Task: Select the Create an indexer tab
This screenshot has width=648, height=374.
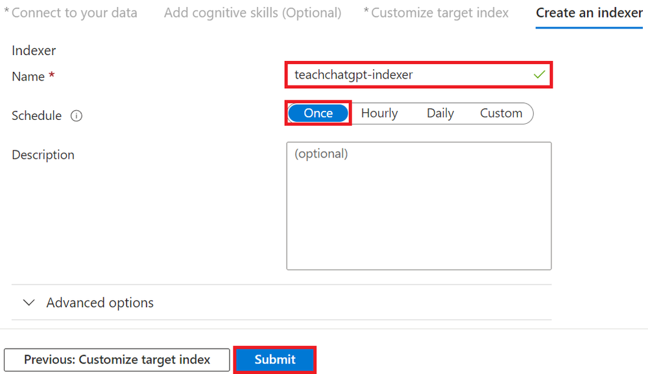Action: tap(590, 13)
